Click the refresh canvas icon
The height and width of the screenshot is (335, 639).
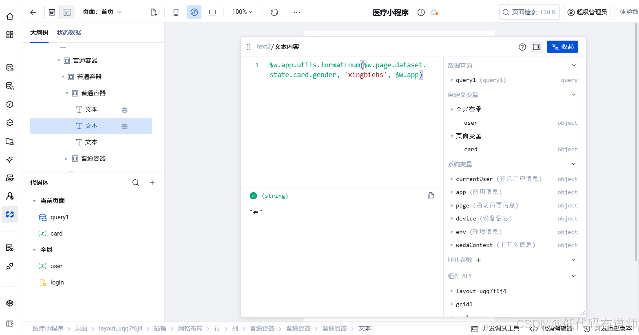click(x=274, y=12)
